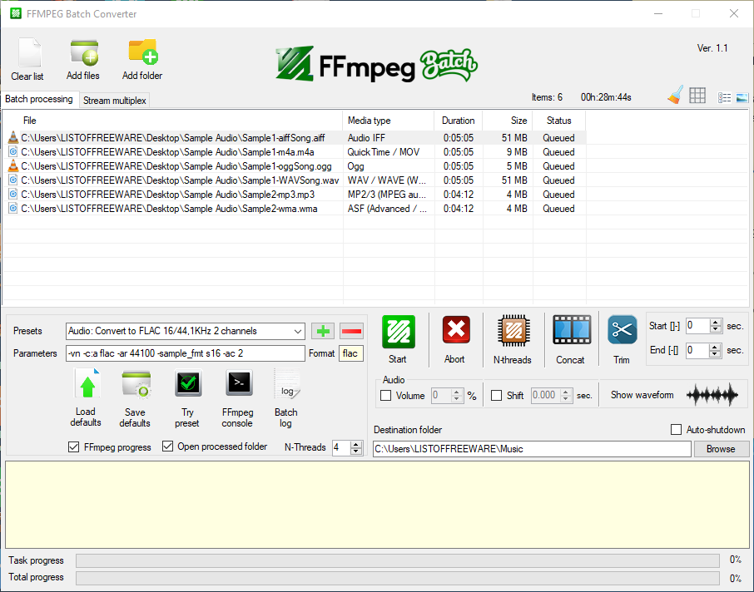Increase the N-Threads value stepper
Viewport: 754px width, 592px height.
coord(356,445)
